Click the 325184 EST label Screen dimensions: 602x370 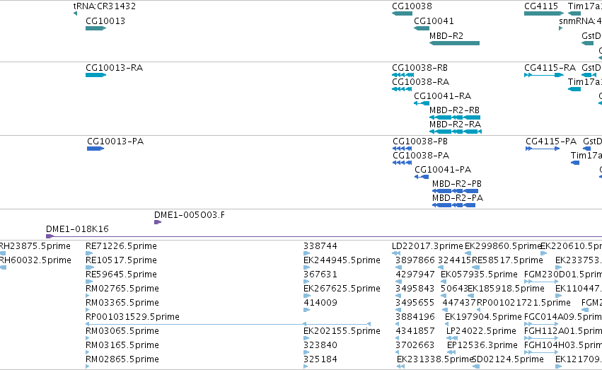[x=320, y=359]
